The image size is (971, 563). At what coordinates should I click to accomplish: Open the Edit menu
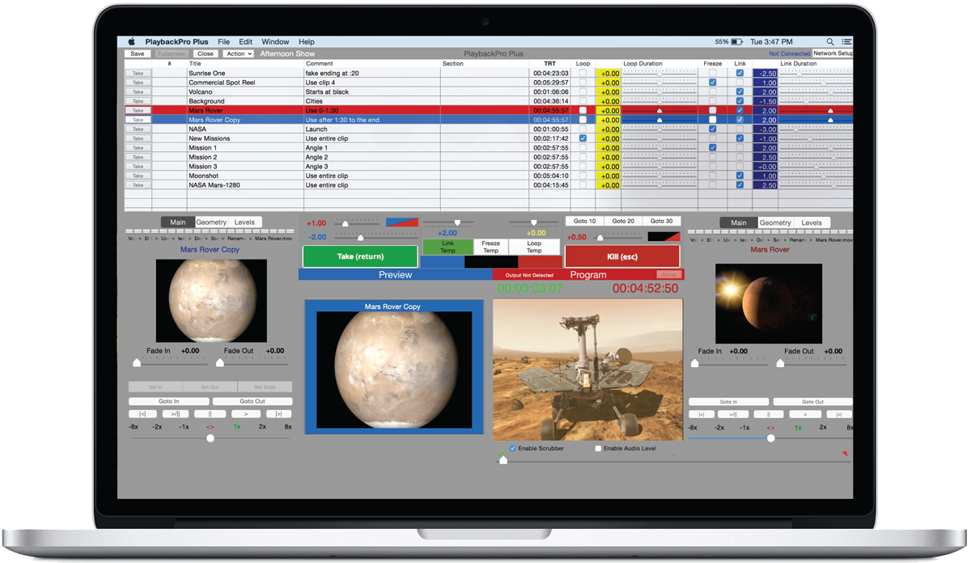coord(245,41)
